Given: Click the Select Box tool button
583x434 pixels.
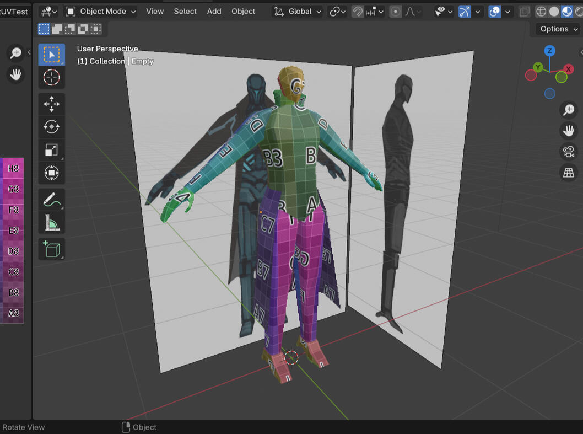Looking at the screenshot, I should pyautogui.click(x=51, y=55).
